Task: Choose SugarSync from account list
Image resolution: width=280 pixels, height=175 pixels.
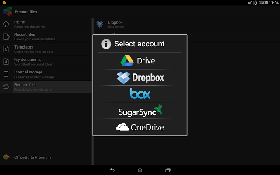Action: click(x=140, y=111)
